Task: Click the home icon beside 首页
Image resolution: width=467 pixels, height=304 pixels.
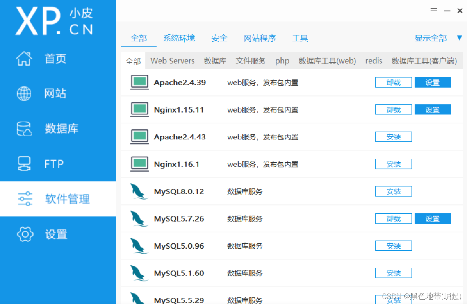Action: [x=24, y=58]
